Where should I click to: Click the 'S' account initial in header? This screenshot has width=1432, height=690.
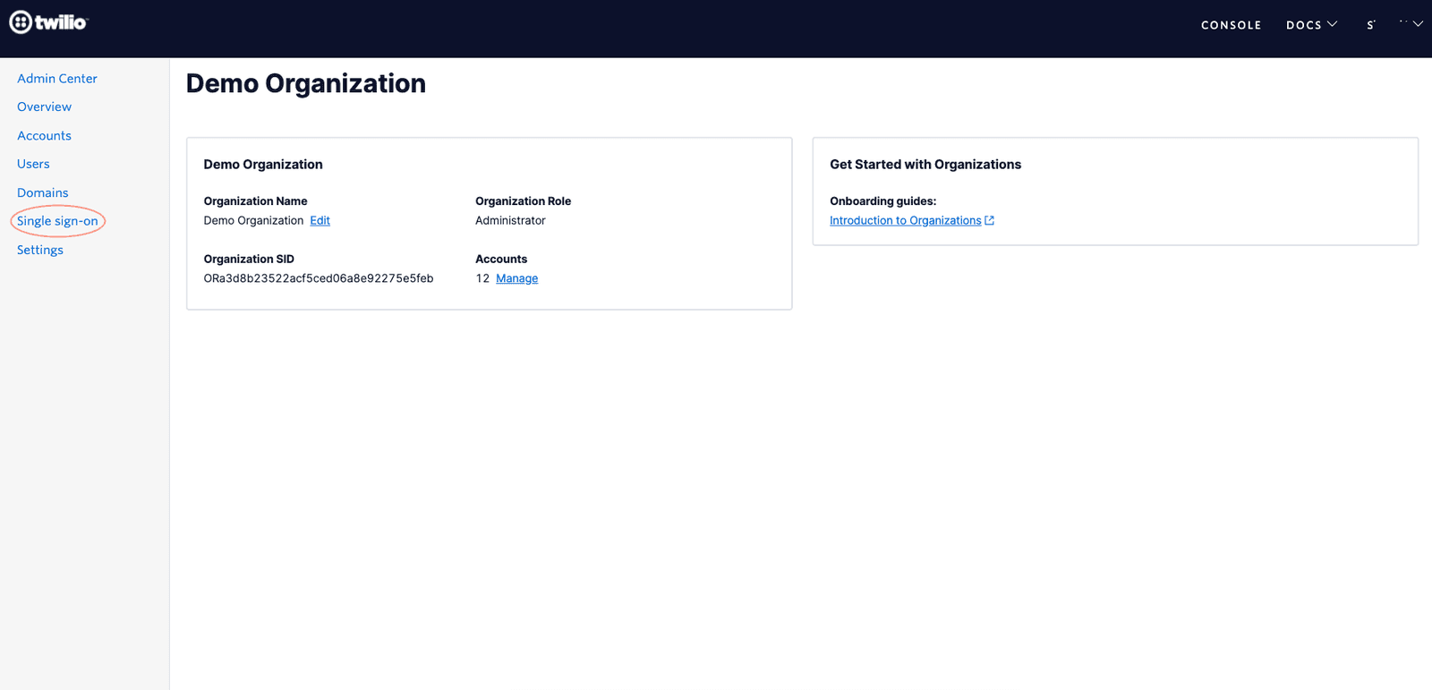[1370, 25]
